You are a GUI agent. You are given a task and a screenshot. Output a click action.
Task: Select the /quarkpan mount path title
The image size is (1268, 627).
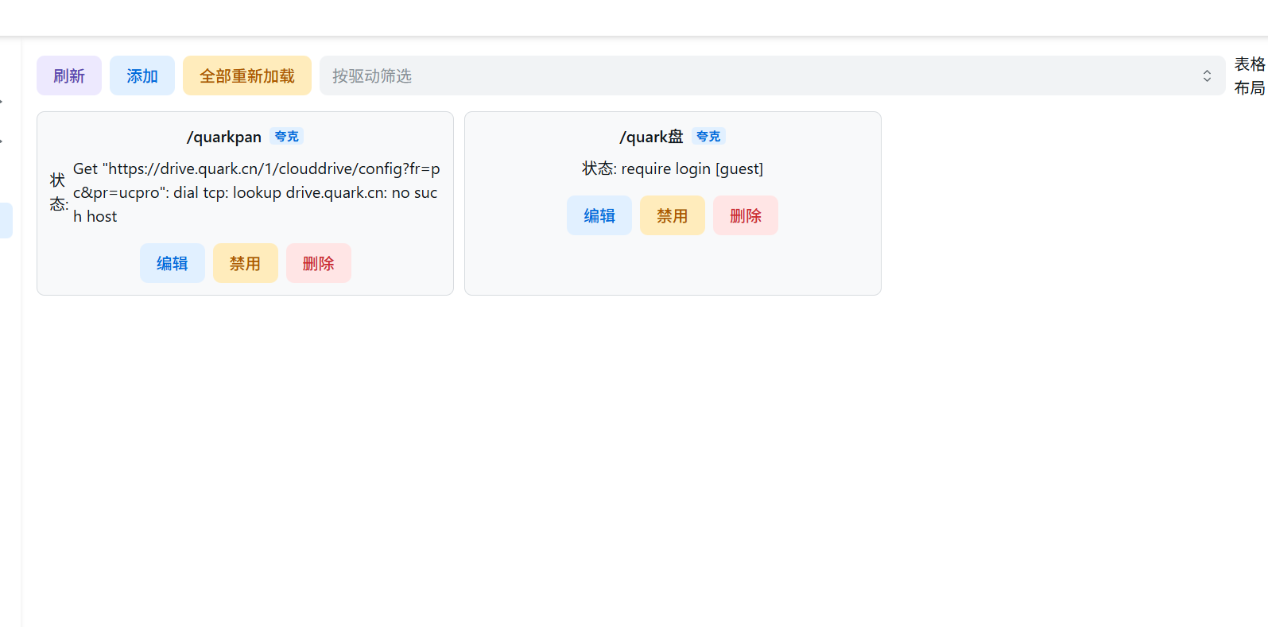coord(224,137)
